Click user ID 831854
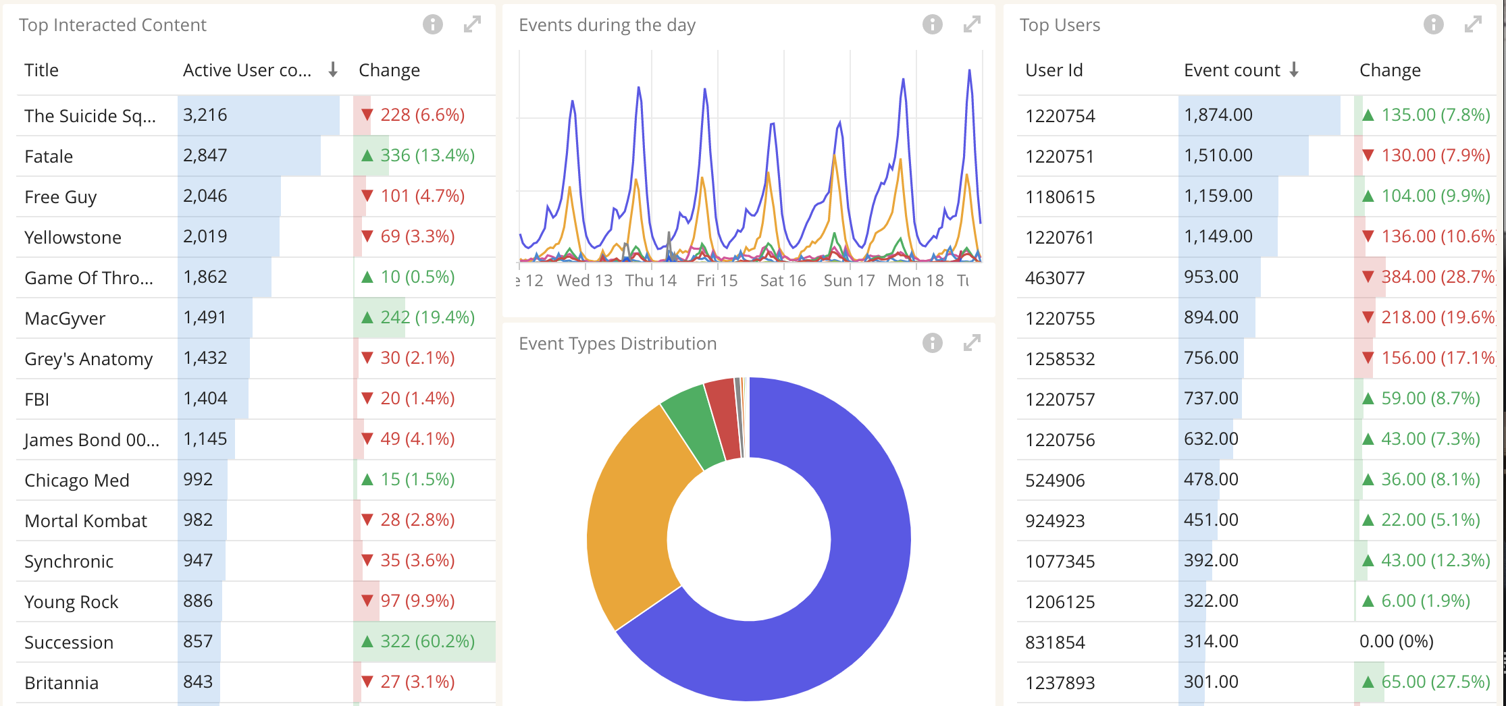1506x706 pixels. click(1055, 643)
